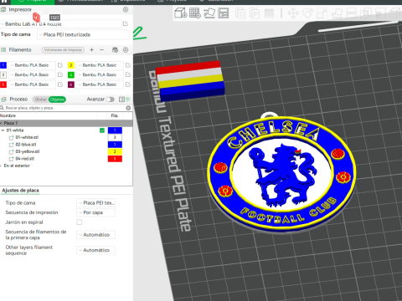Edit filament 2 preset icon

click(128, 65)
